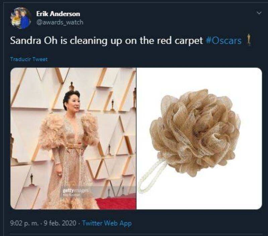
Task: Open the #Oscars hashtag
Action: pyautogui.click(x=224, y=41)
